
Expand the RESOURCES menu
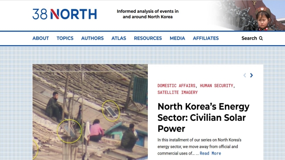coord(148,38)
